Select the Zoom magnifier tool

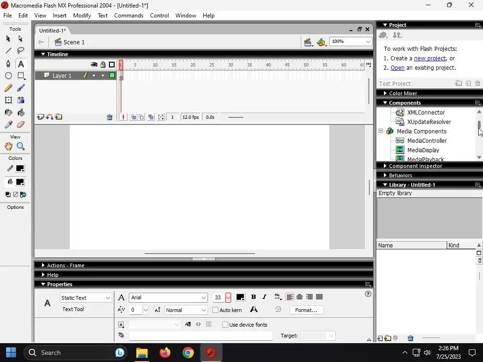tap(21, 146)
